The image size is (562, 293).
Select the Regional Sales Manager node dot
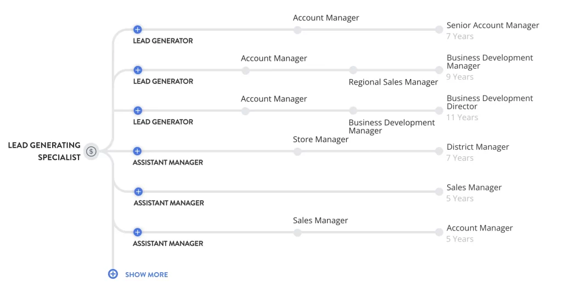[353, 70]
